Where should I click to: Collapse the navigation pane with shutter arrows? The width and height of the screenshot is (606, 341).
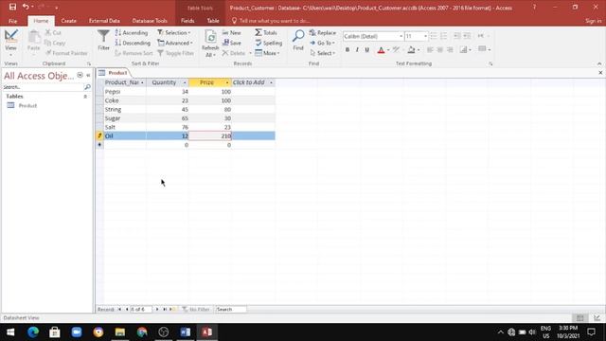click(x=88, y=76)
